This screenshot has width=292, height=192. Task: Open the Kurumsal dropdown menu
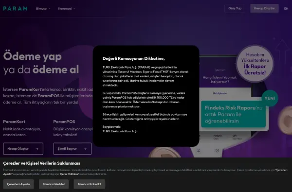coord(67,9)
